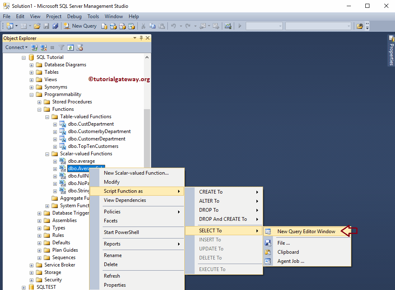This screenshot has height=290, width=395.
Task: Click the Open File folder icon in toolbar
Action: click(37, 26)
